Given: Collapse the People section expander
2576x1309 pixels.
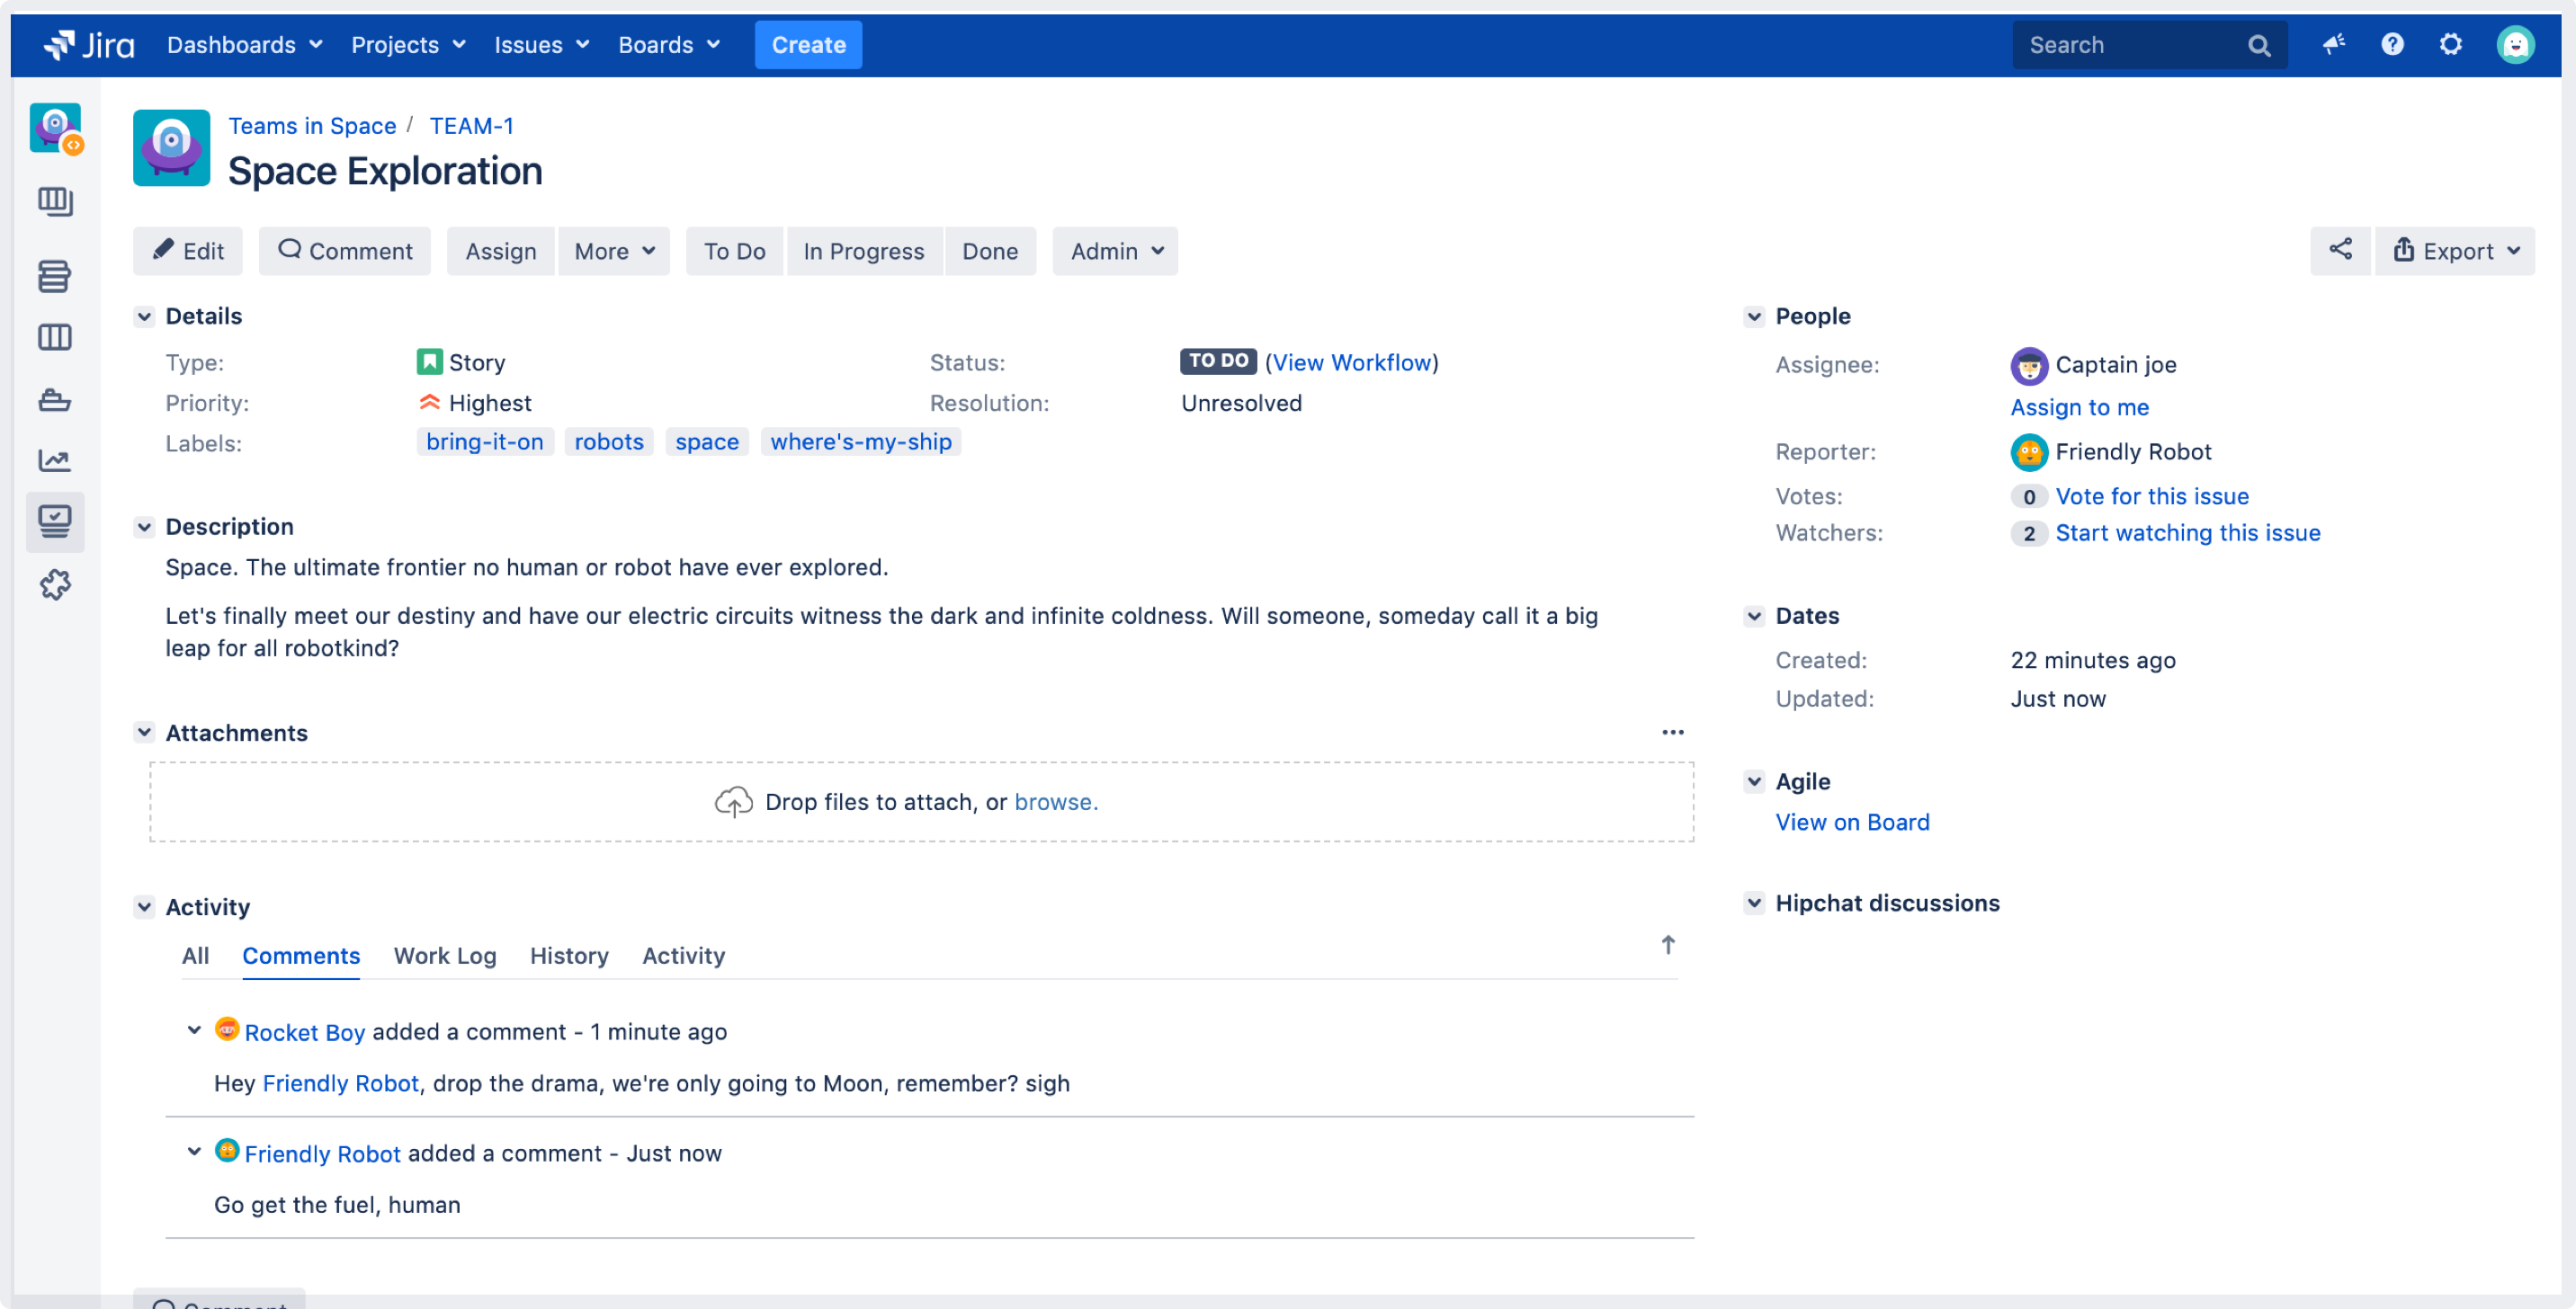Looking at the screenshot, I should click(x=1755, y=316).
